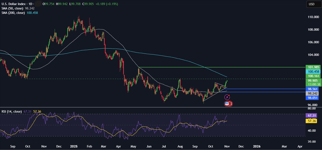Click the stacked red event markers beside the flag
The height and width of the screenshot is (150, 322).
(x=231, y=104)
